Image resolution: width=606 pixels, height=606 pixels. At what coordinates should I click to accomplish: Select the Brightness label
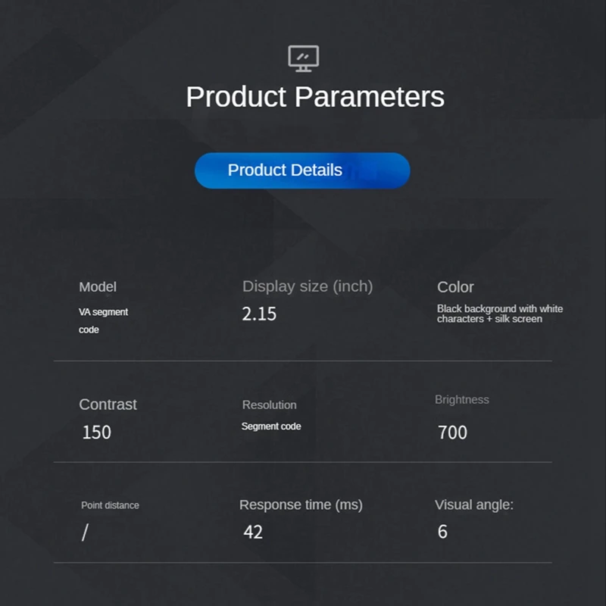point(462,399)
